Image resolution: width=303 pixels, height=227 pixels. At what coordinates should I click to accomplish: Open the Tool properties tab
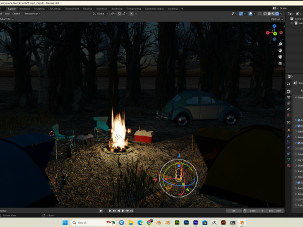coord(288,84)
